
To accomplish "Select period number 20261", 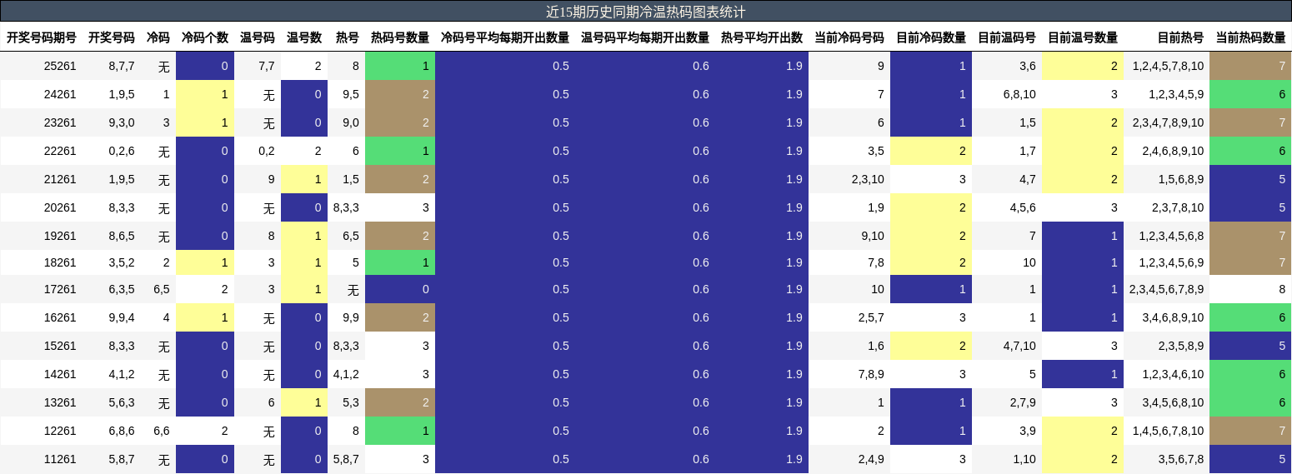I will point(60,207).
